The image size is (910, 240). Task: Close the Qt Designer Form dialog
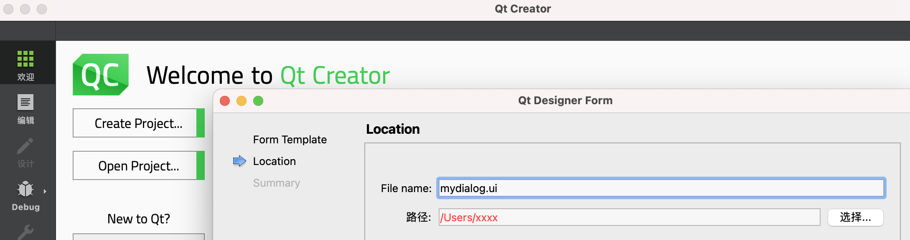pyautogui.click(x=225, y=101)
